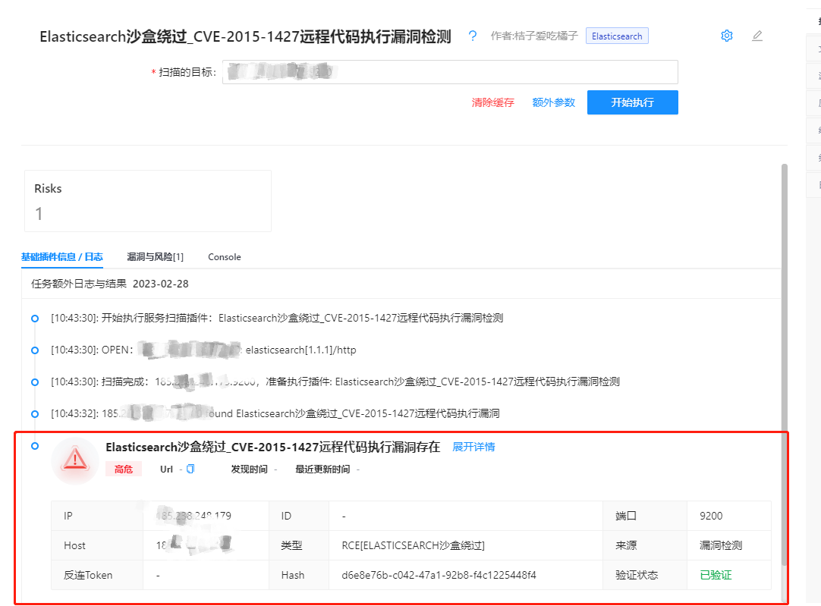The width and height of the screenshot is (821, 606).
Task: Click the author label 作者:桔子爱吃橘子
Action: tap(534, 36)
